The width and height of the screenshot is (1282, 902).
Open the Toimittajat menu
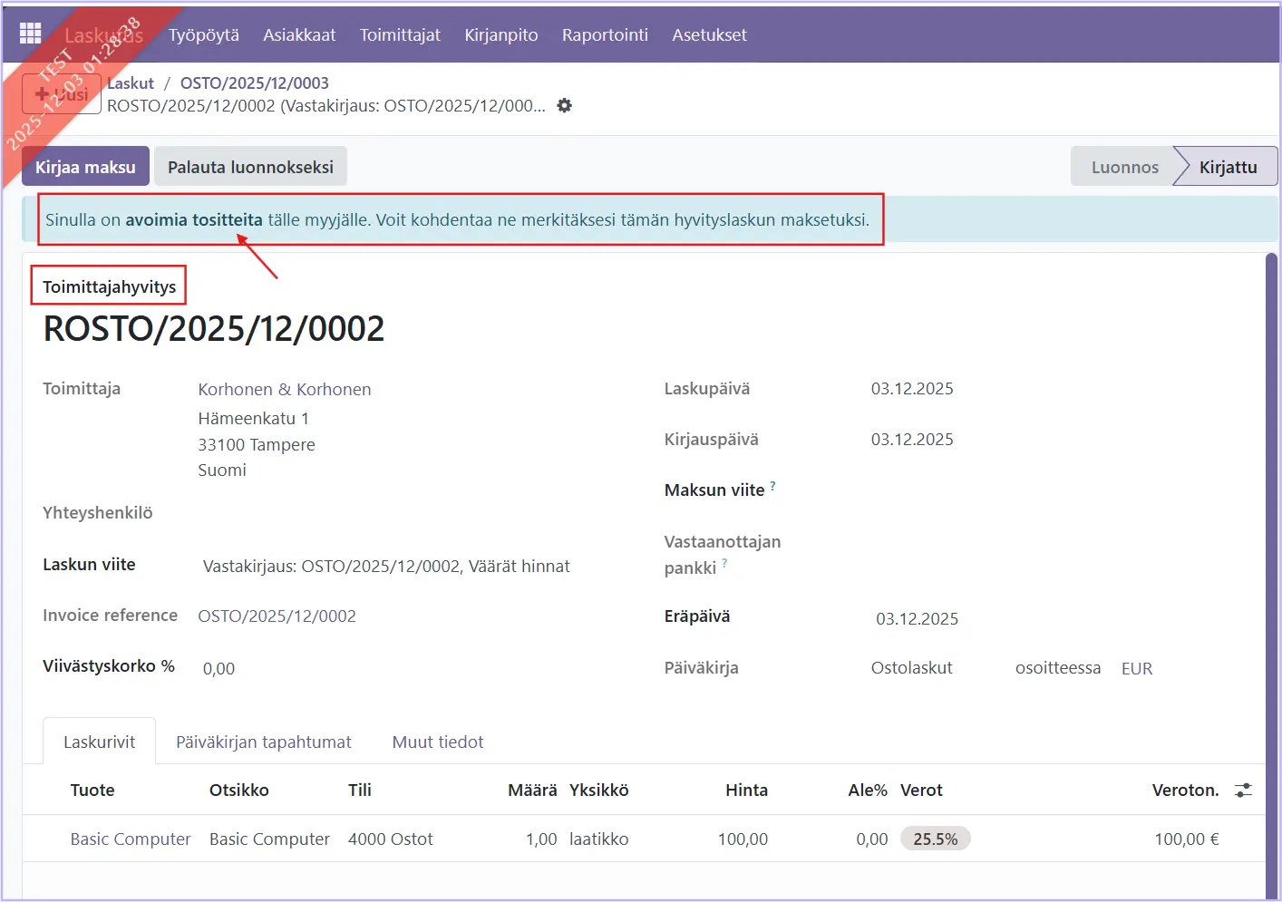[x=400, y=34]
